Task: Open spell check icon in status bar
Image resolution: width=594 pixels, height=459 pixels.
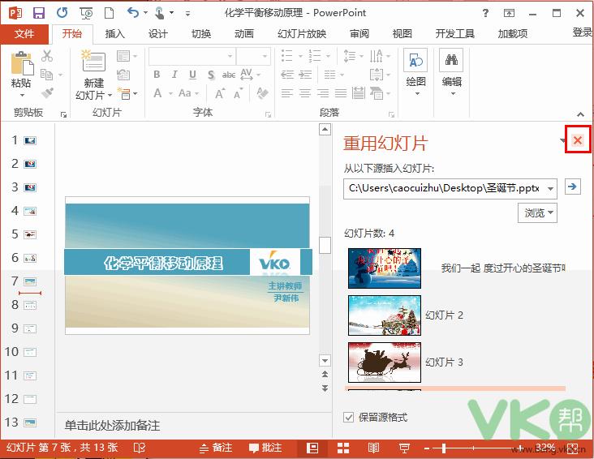Action: 139,448
